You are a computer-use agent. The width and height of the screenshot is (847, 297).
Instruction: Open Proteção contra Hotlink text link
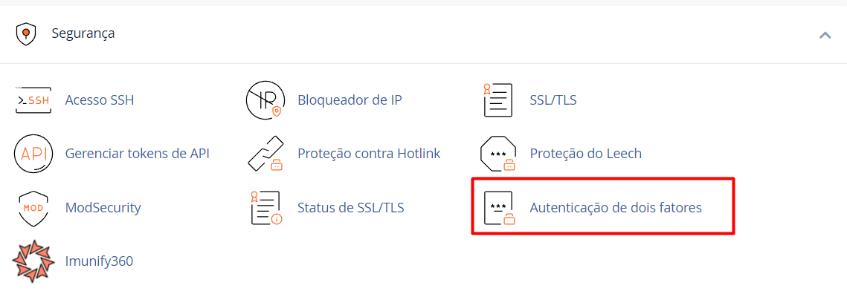pos(369,154)
